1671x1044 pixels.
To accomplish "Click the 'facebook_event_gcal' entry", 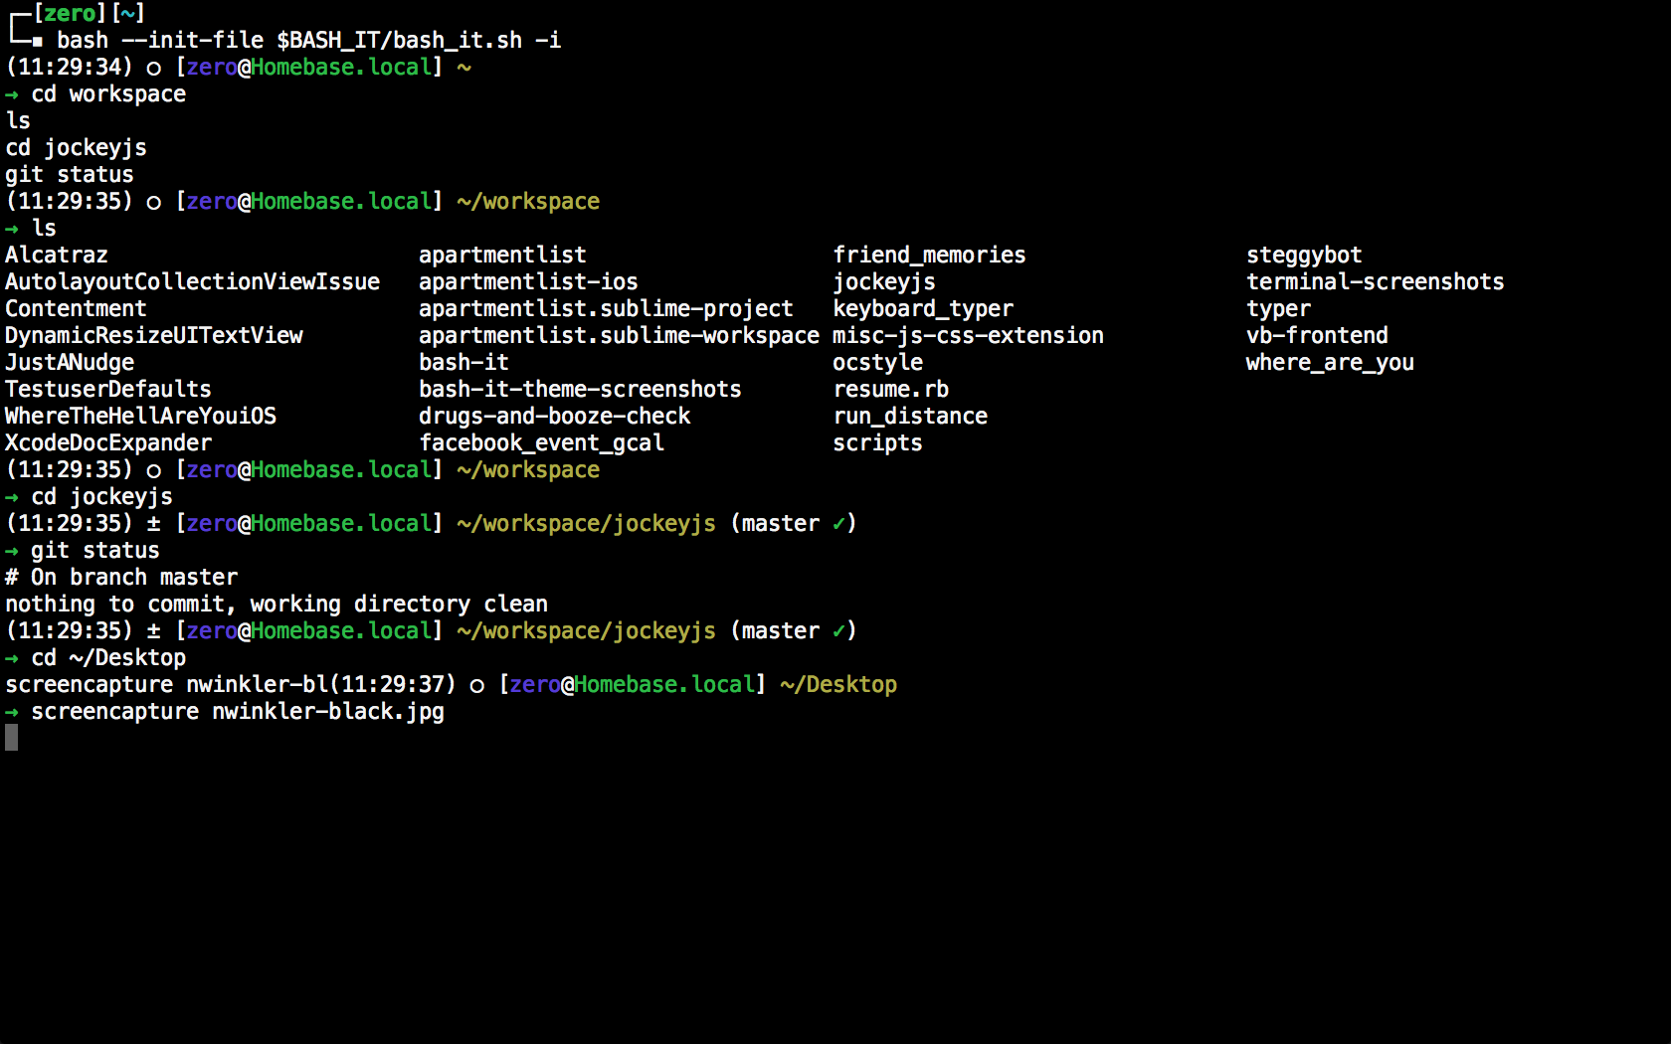I will pos(541,443).
